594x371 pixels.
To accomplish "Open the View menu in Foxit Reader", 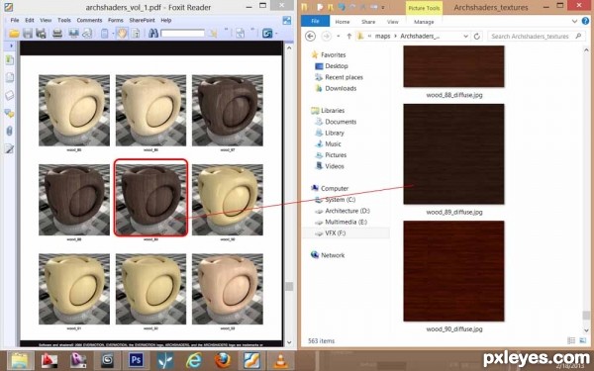I will [46, 20].
